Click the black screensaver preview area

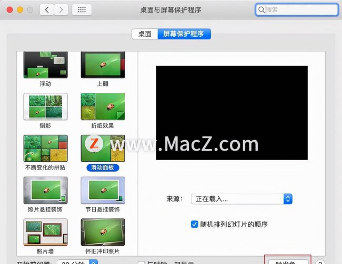[x=232, y=113]
